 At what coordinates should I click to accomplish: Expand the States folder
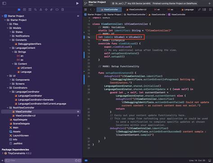(10, 32)
